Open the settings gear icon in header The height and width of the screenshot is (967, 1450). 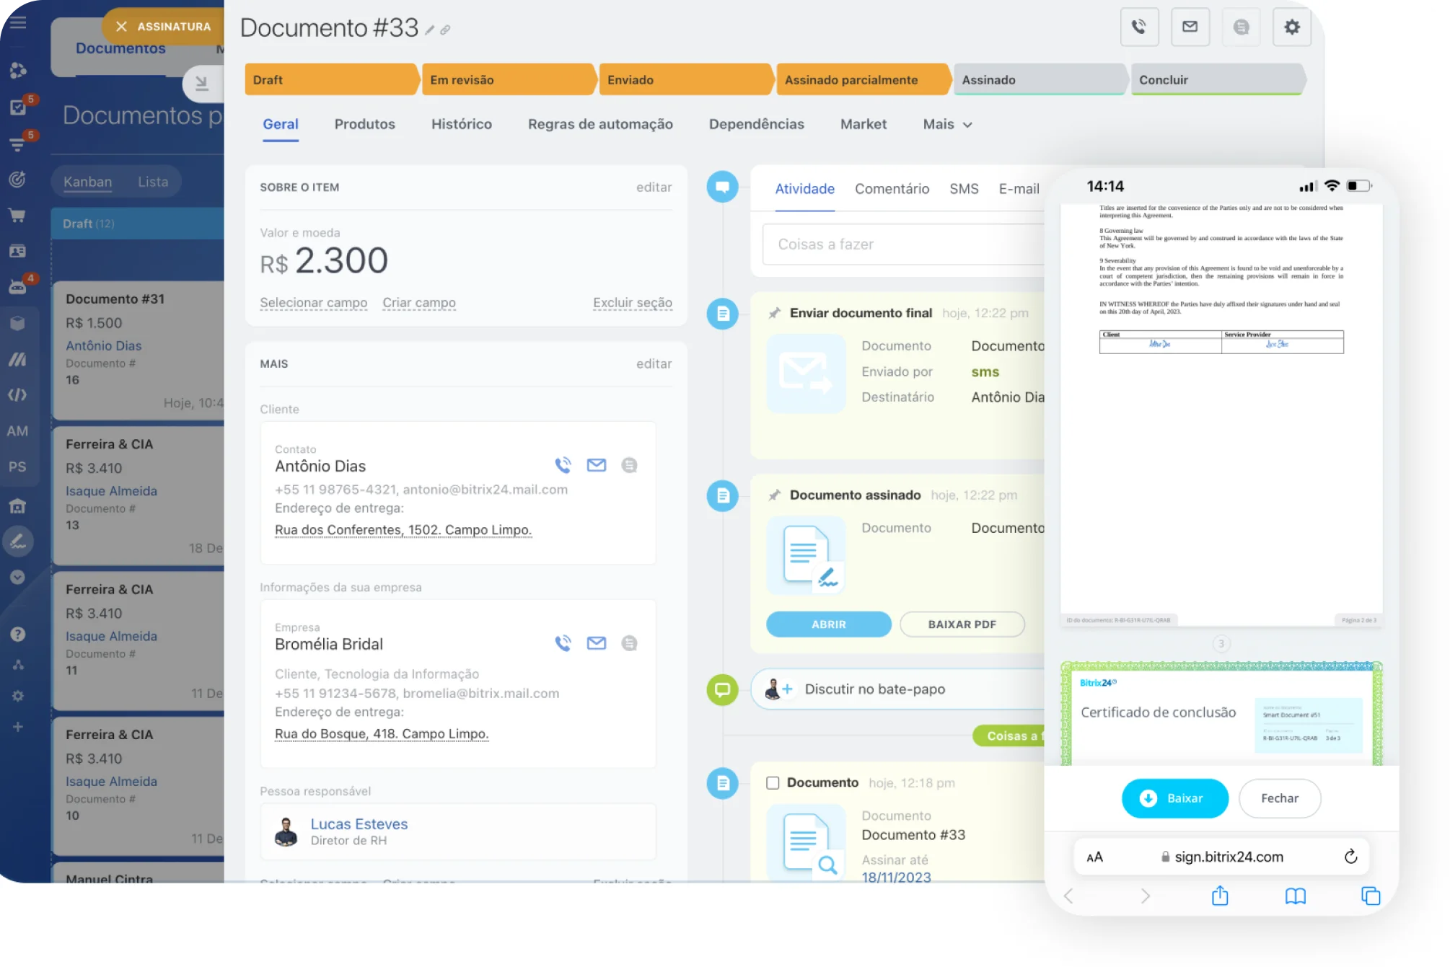pos(1291,27)
